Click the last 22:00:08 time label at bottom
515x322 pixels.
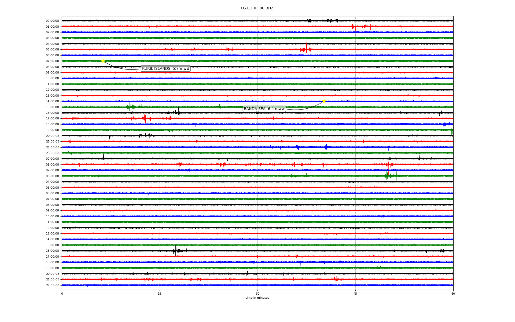coord(52,286)
